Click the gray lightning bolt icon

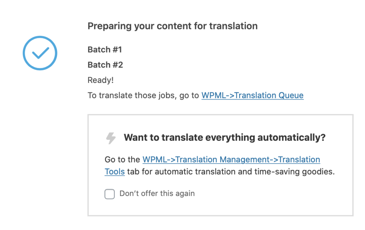pos(111,138)
